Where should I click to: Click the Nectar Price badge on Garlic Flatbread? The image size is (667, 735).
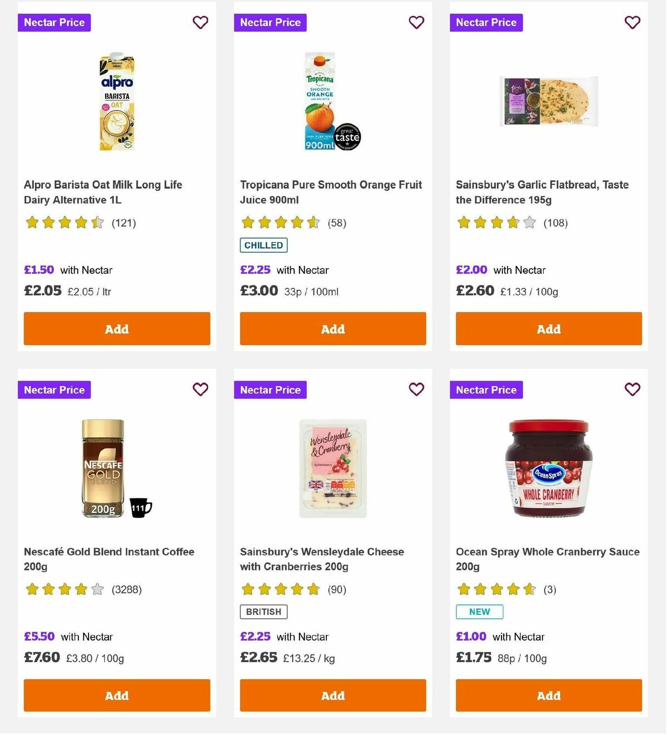486,22
